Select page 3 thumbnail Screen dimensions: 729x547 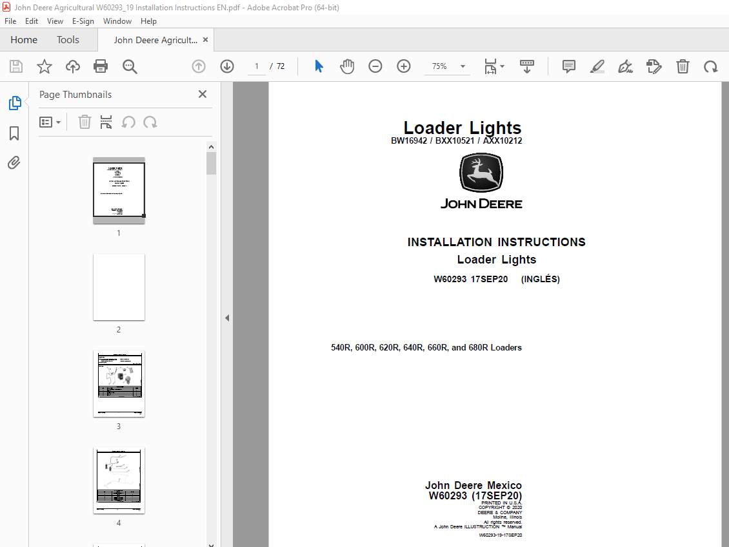tap(119, 383)
